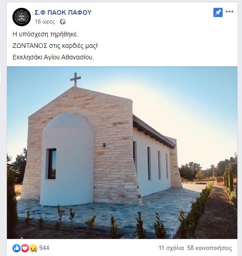Click the cross atop the church in photo
The width and height of the screenshot is (242, 256).
point(76,80)
